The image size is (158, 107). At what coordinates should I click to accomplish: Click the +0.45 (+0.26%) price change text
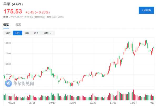[37, 12]
